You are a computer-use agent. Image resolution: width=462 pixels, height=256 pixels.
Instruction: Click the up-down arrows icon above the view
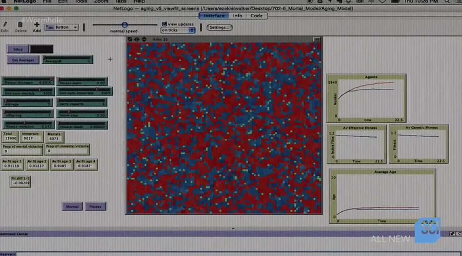click(144, 39)
